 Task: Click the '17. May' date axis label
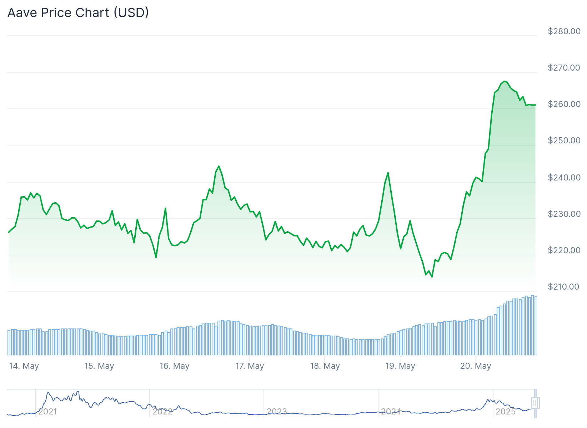(x=250, y=366)
